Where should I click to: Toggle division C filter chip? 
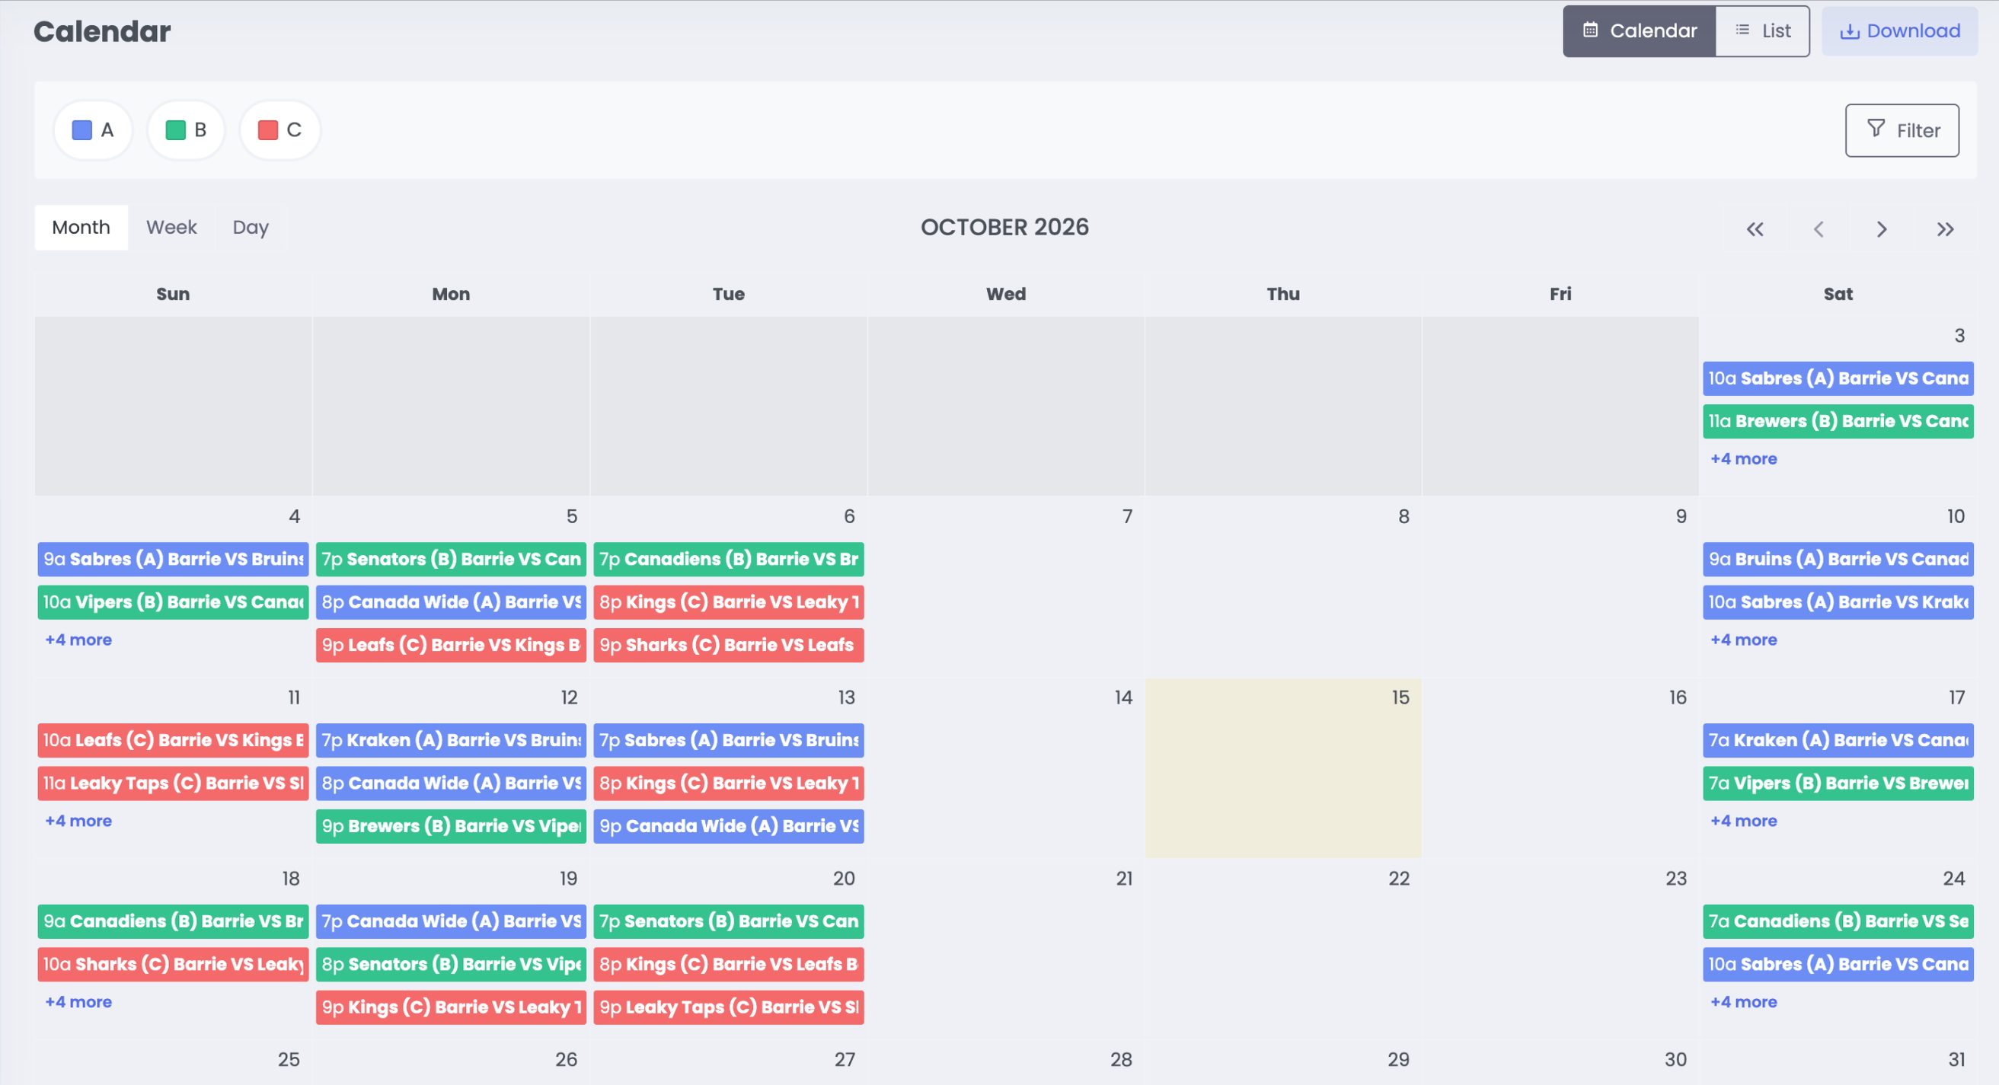(279, 129)
